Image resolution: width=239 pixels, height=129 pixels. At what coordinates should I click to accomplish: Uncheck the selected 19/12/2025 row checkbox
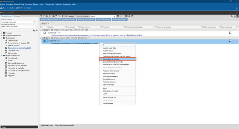tap(45, 41)
